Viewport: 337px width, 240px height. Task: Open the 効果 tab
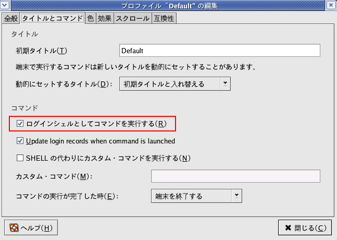click(105, 18)
